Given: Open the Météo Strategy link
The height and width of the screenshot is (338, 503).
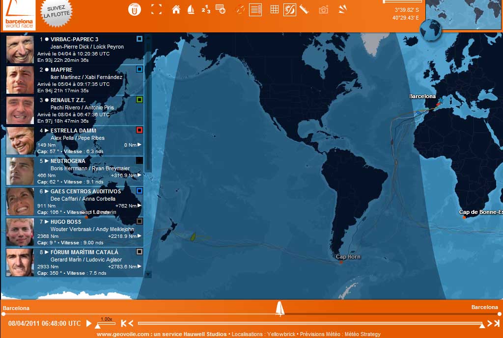Looking at the screenshot, I should pyautogui.click(x=363, y=334).
